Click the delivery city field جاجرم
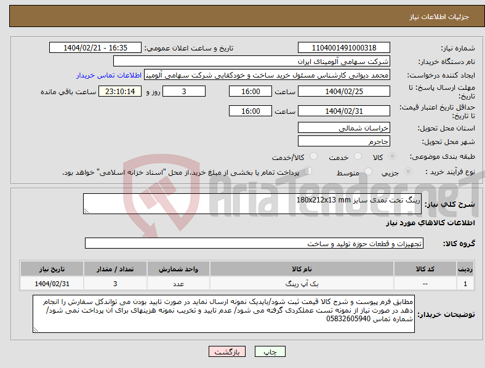 pos(344,142)
